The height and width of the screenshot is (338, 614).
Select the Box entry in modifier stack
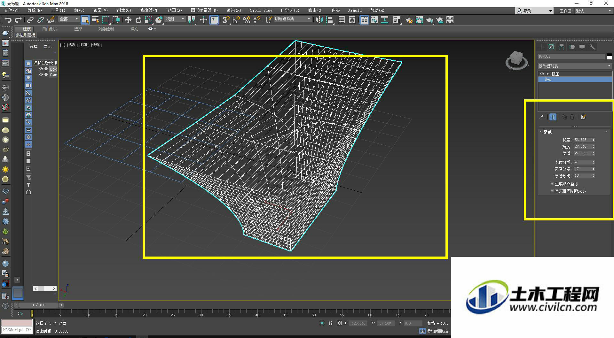pyautogui.click(x=575, y=79)
